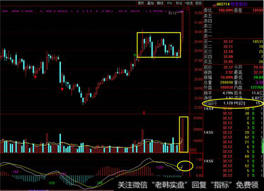Click the 144 MACD annotation
This screenshot has width=264, height=191.
coord(15,172)
